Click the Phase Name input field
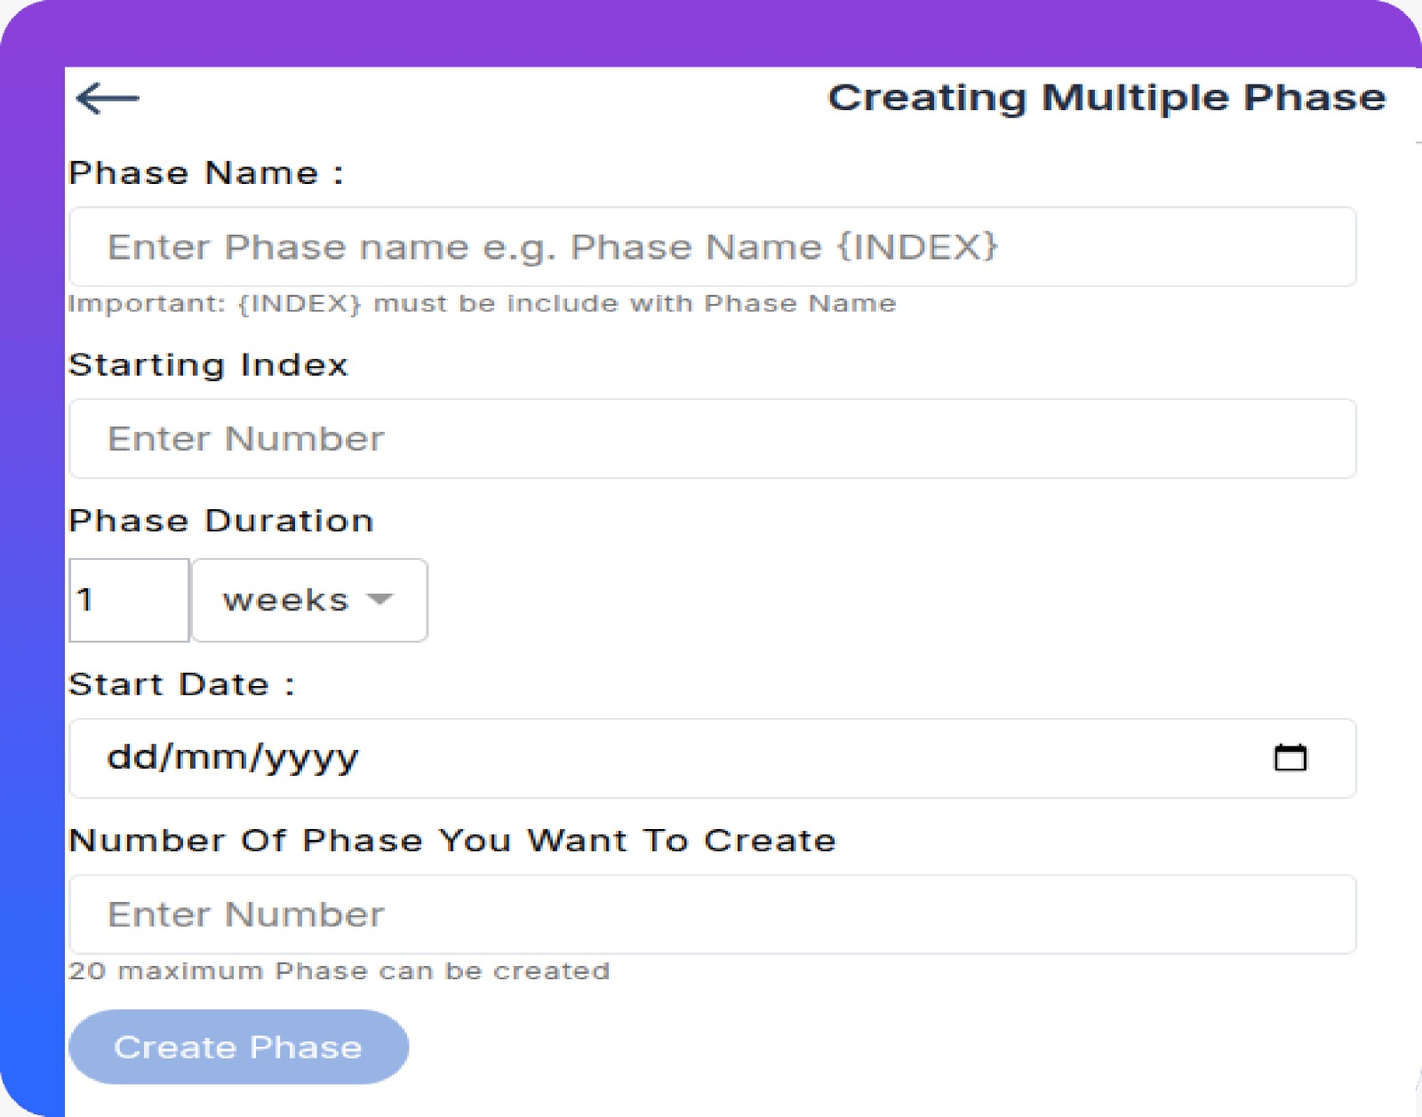 click(x=712, y=247)
